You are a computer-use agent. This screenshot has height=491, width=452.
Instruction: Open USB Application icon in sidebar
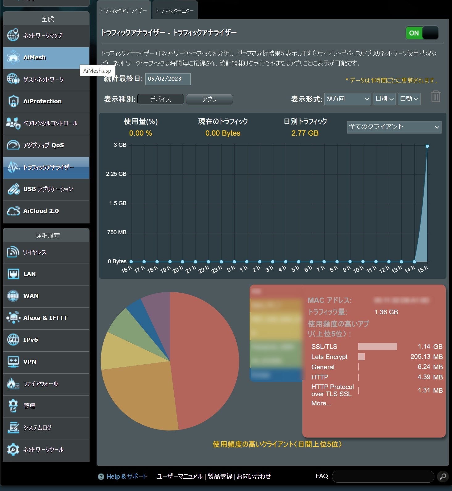pyautogui.click(x=13, y=189)
